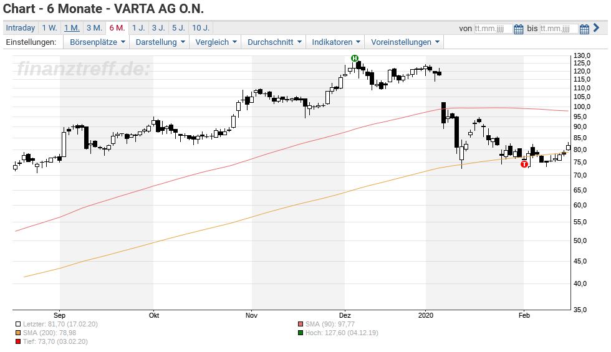Click the '130,0' y-axis value
The image size is (611, 352).
coord(582,55)
